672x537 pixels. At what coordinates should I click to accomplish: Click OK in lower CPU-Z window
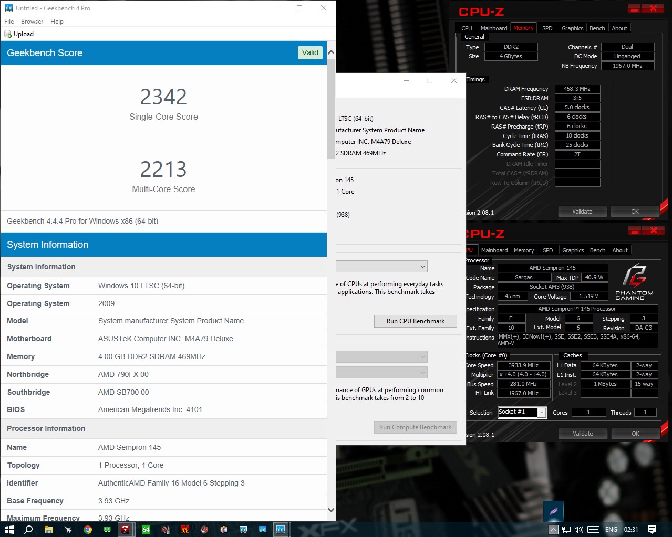tap(635, 434)
